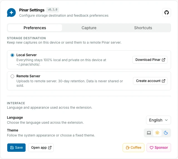This screenshot has width=178, height=159.
Task: Click the Pinar Settings title
Action: pos(32,10)
